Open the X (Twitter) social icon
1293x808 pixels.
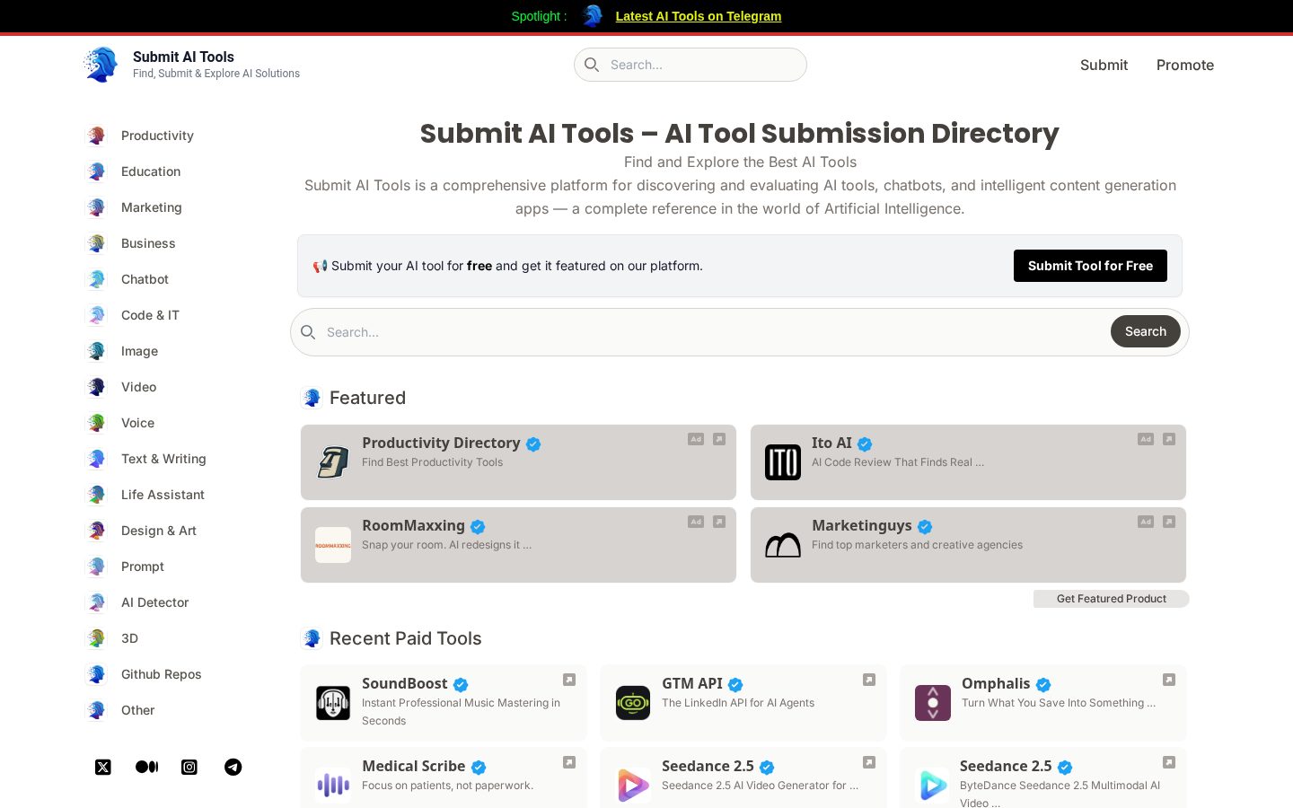coord(103,767)
